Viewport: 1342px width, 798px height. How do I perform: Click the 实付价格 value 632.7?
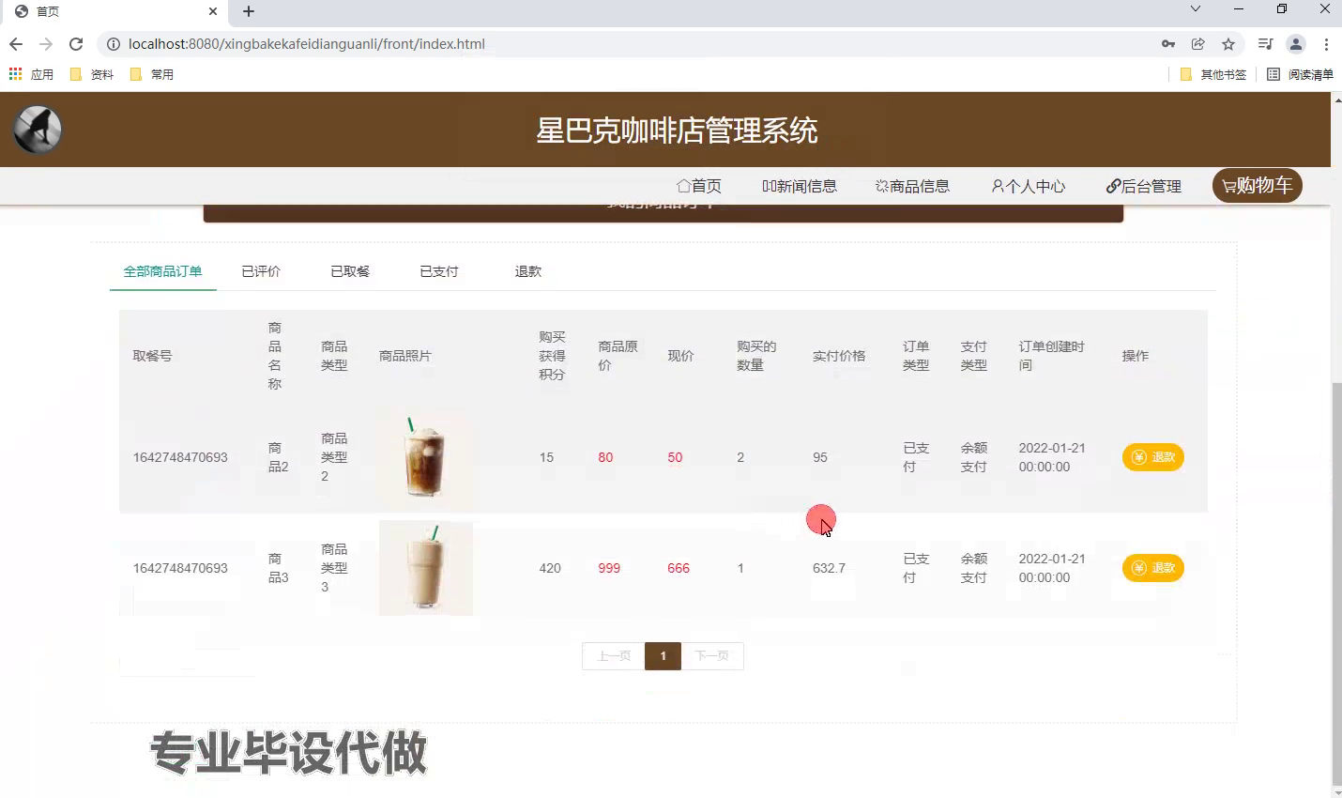point(829,568)
